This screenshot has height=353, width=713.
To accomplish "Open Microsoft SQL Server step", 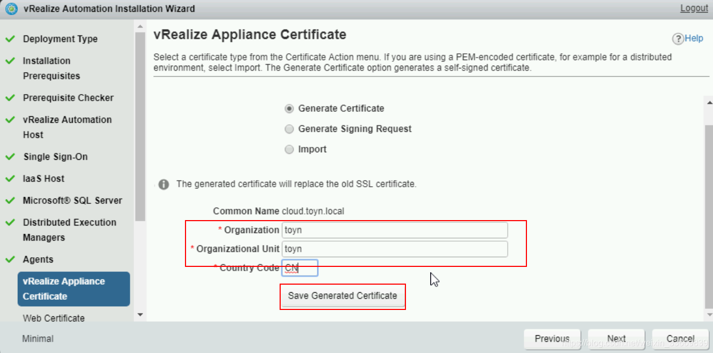I will (73, 200).
